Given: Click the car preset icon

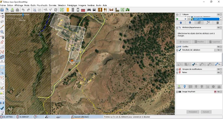Looking at the screenshot, I should 89,10.
